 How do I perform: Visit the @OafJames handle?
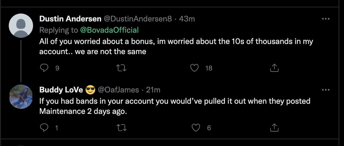click(x=118, y=90)
